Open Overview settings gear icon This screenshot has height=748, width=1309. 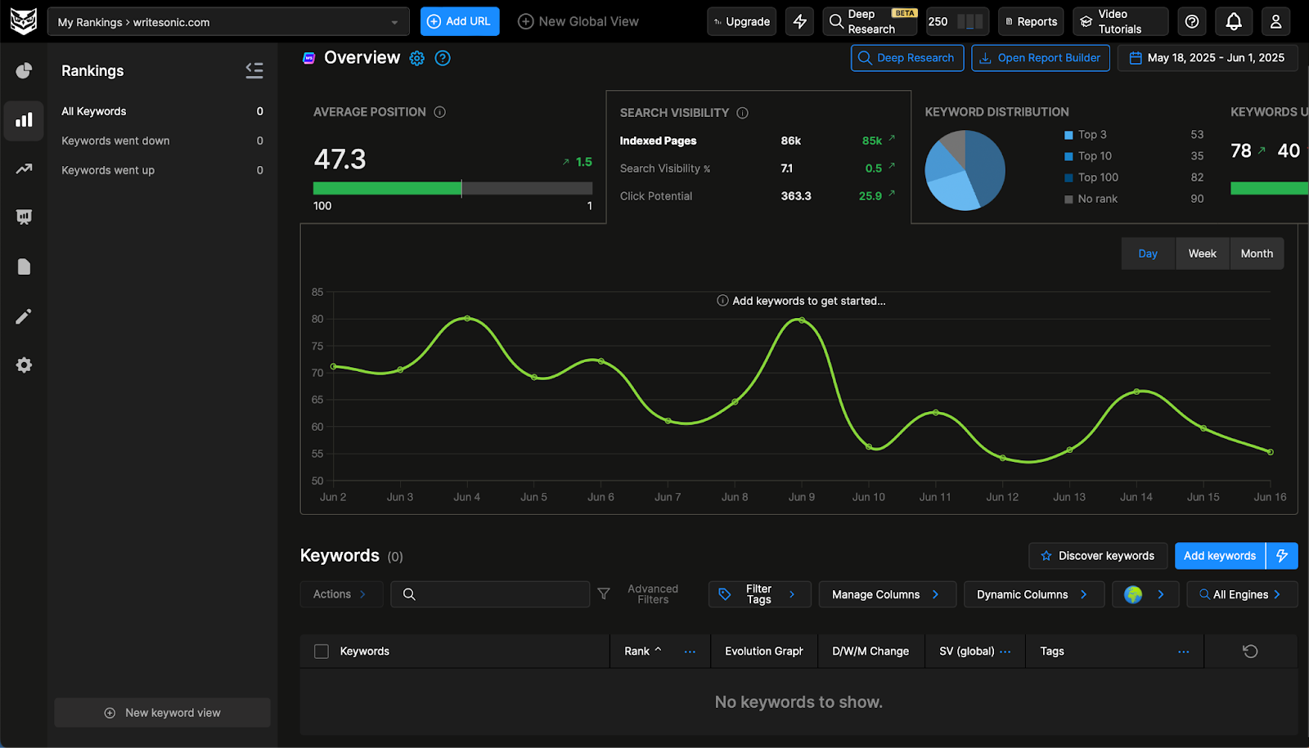coord(417,58)
